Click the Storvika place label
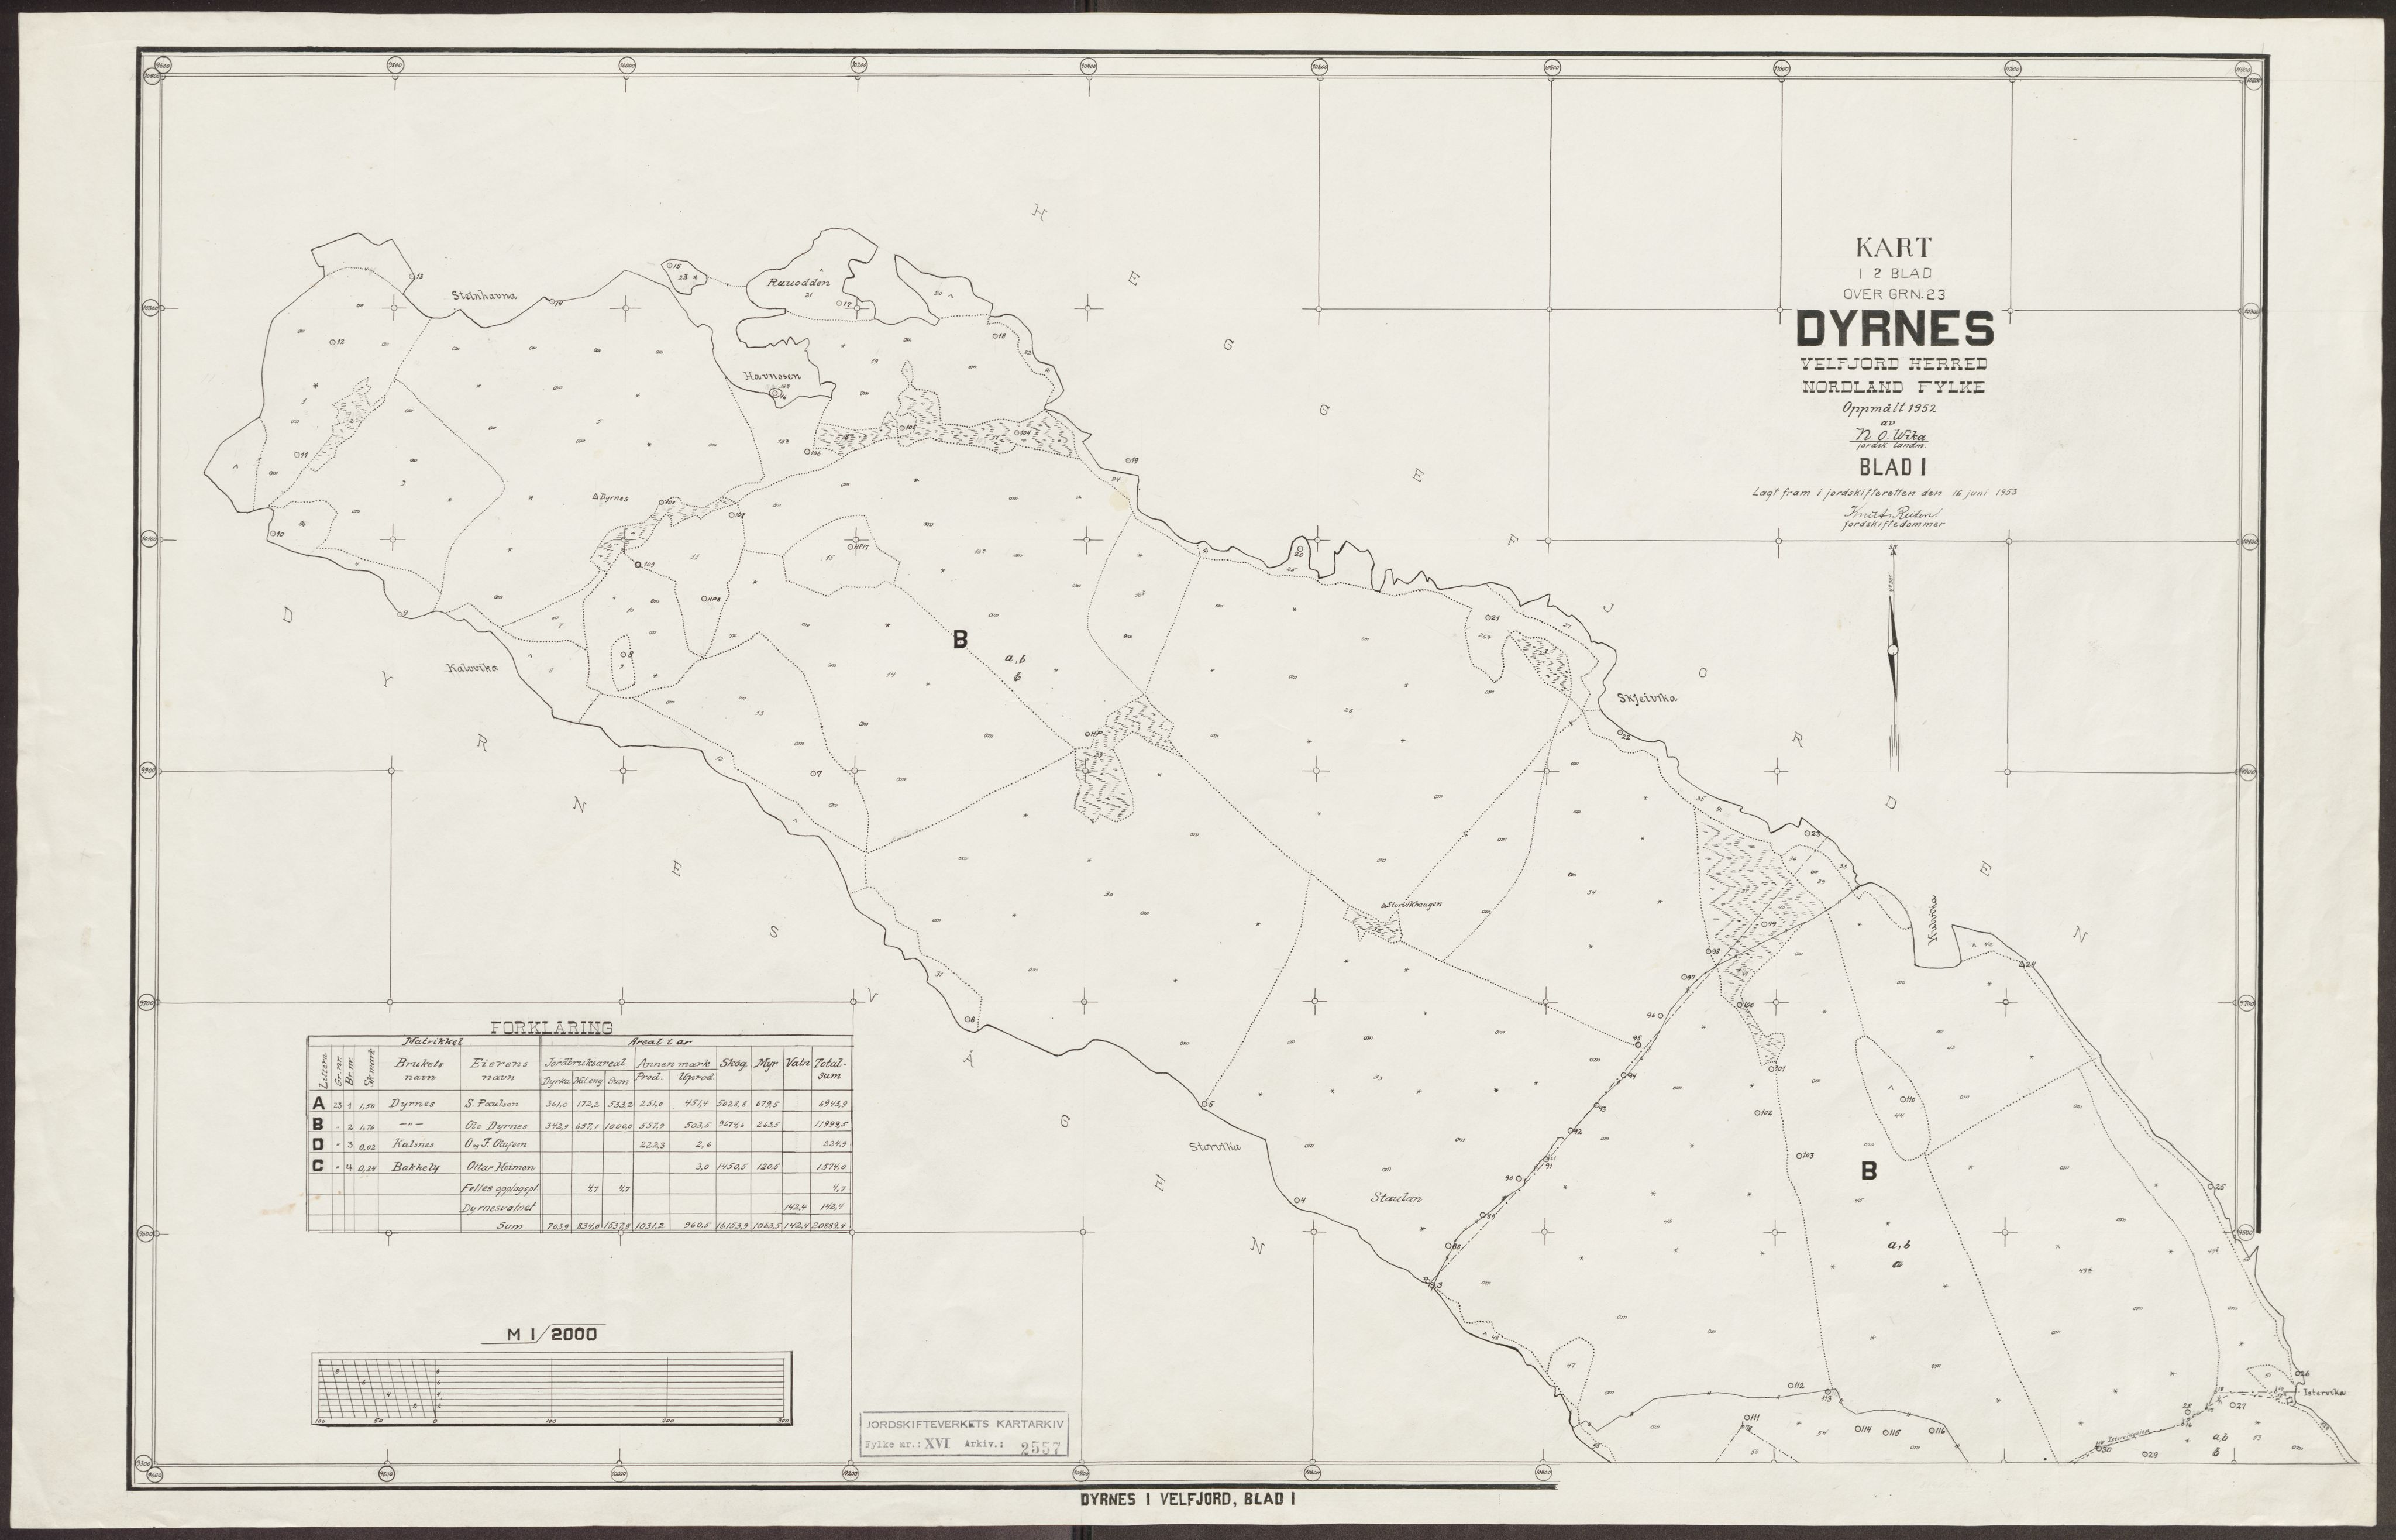This screenshot has width=2396, height=1540. 1214,1147
